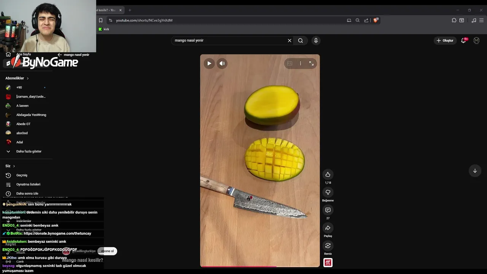Viewport: 487px width, 274px height.
Task: Subscribe with the Abone ol button
Action: [x=107, y=251]
